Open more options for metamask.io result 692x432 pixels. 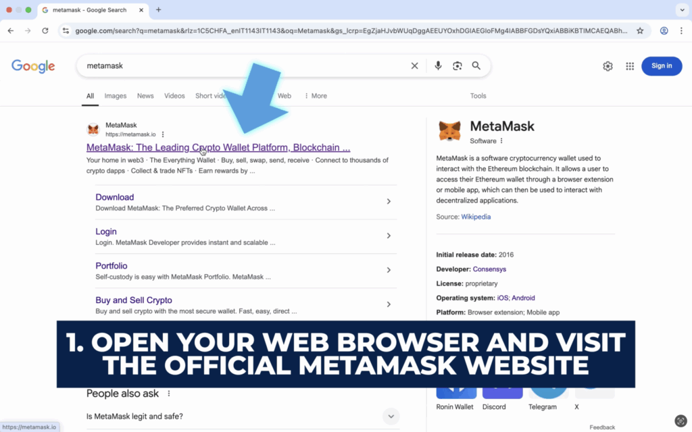(x=163, y=134)
